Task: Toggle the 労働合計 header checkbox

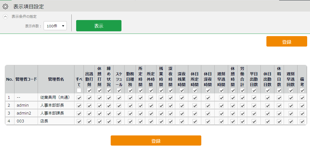Action: pos(242,90)
